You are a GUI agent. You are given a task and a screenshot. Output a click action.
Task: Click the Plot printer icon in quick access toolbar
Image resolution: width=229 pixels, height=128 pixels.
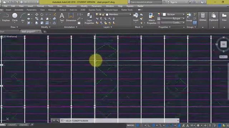pos(21,2)
